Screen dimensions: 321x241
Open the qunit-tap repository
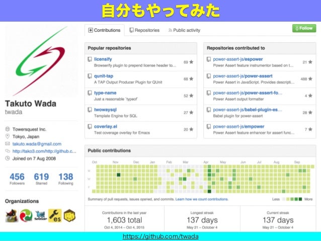click(104, 76)
